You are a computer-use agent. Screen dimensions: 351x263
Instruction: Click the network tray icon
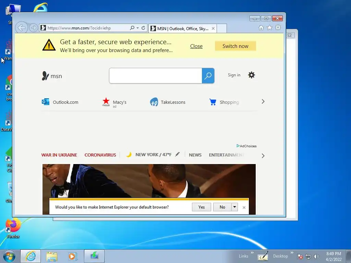[x=308, y=256]
